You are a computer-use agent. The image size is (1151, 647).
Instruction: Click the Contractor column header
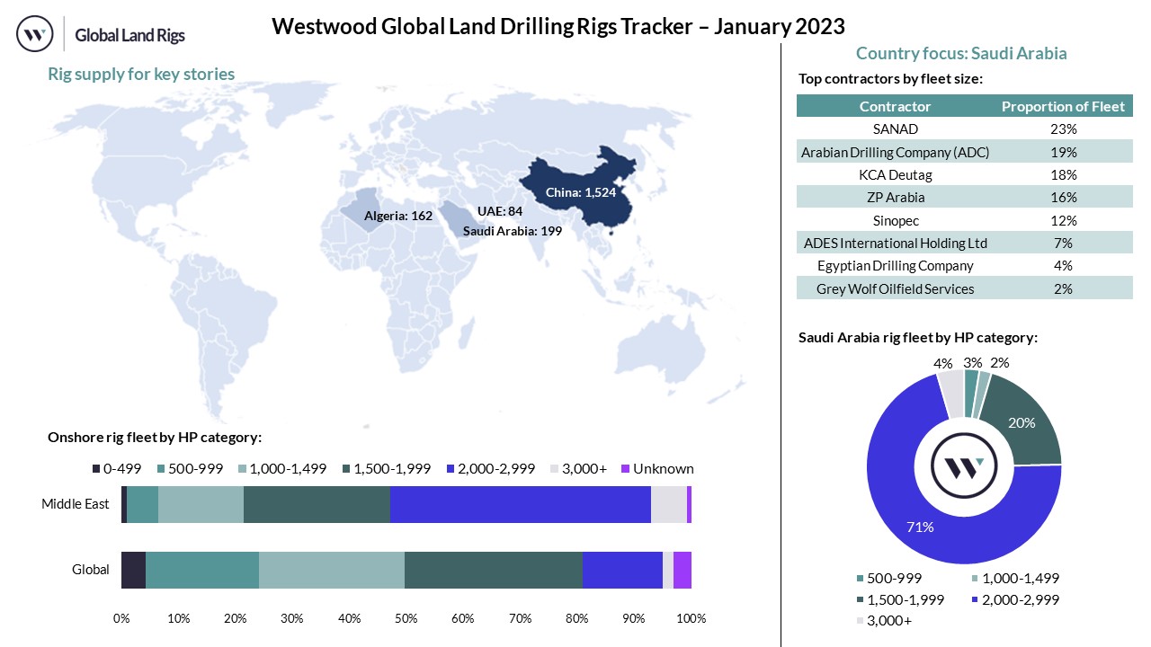(895, 106)
